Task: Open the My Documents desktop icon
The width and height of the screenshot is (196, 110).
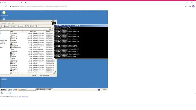Action: [4, 13]
